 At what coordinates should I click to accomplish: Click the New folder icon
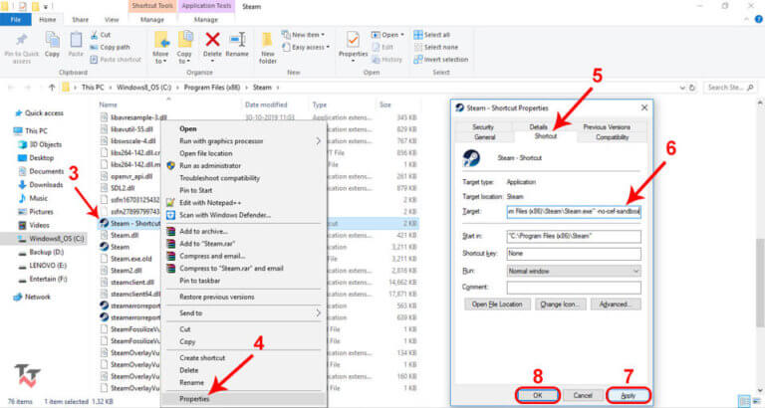(267, 40)
